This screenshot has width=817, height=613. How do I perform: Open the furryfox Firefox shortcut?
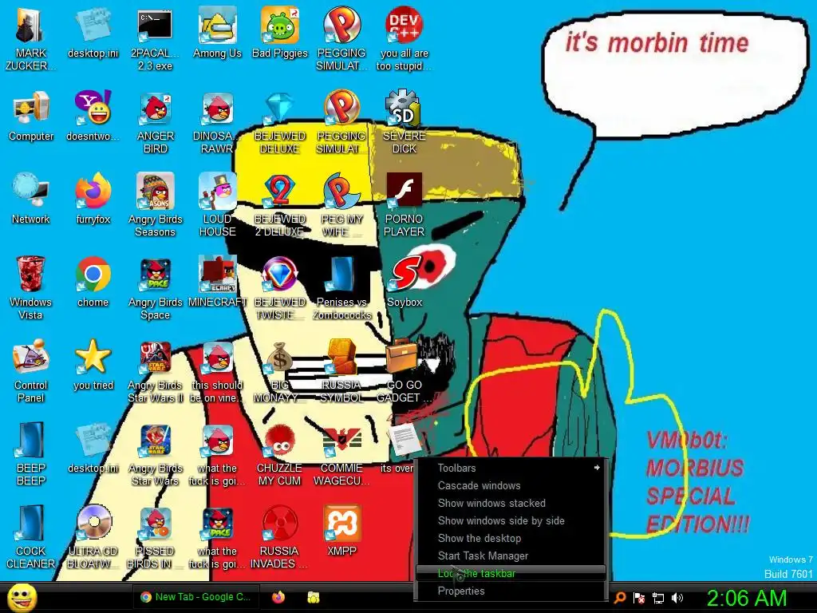pyautogui.click(x=93, y=199)
